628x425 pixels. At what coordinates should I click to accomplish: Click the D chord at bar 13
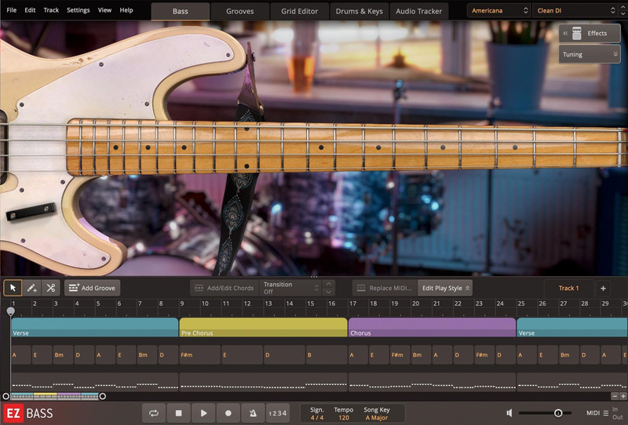tap(284, 354)
